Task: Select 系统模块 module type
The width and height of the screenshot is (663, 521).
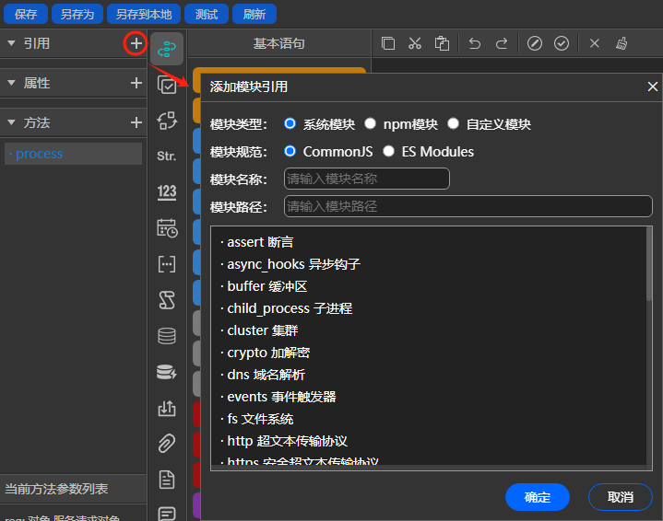Action: (x=290, y=123)
